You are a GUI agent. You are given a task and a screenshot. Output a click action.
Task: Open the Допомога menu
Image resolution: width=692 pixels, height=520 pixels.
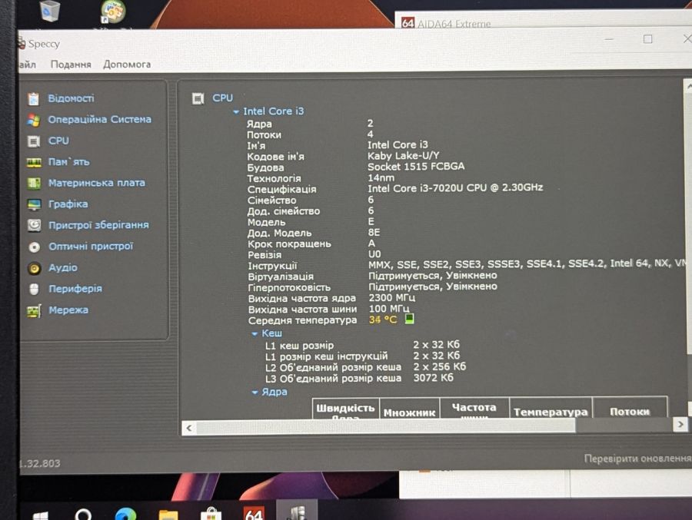click(x=127, y=65)
